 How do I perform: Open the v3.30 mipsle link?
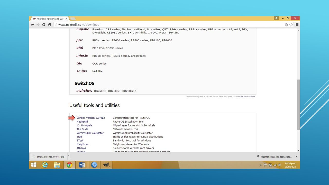point(84,125)
